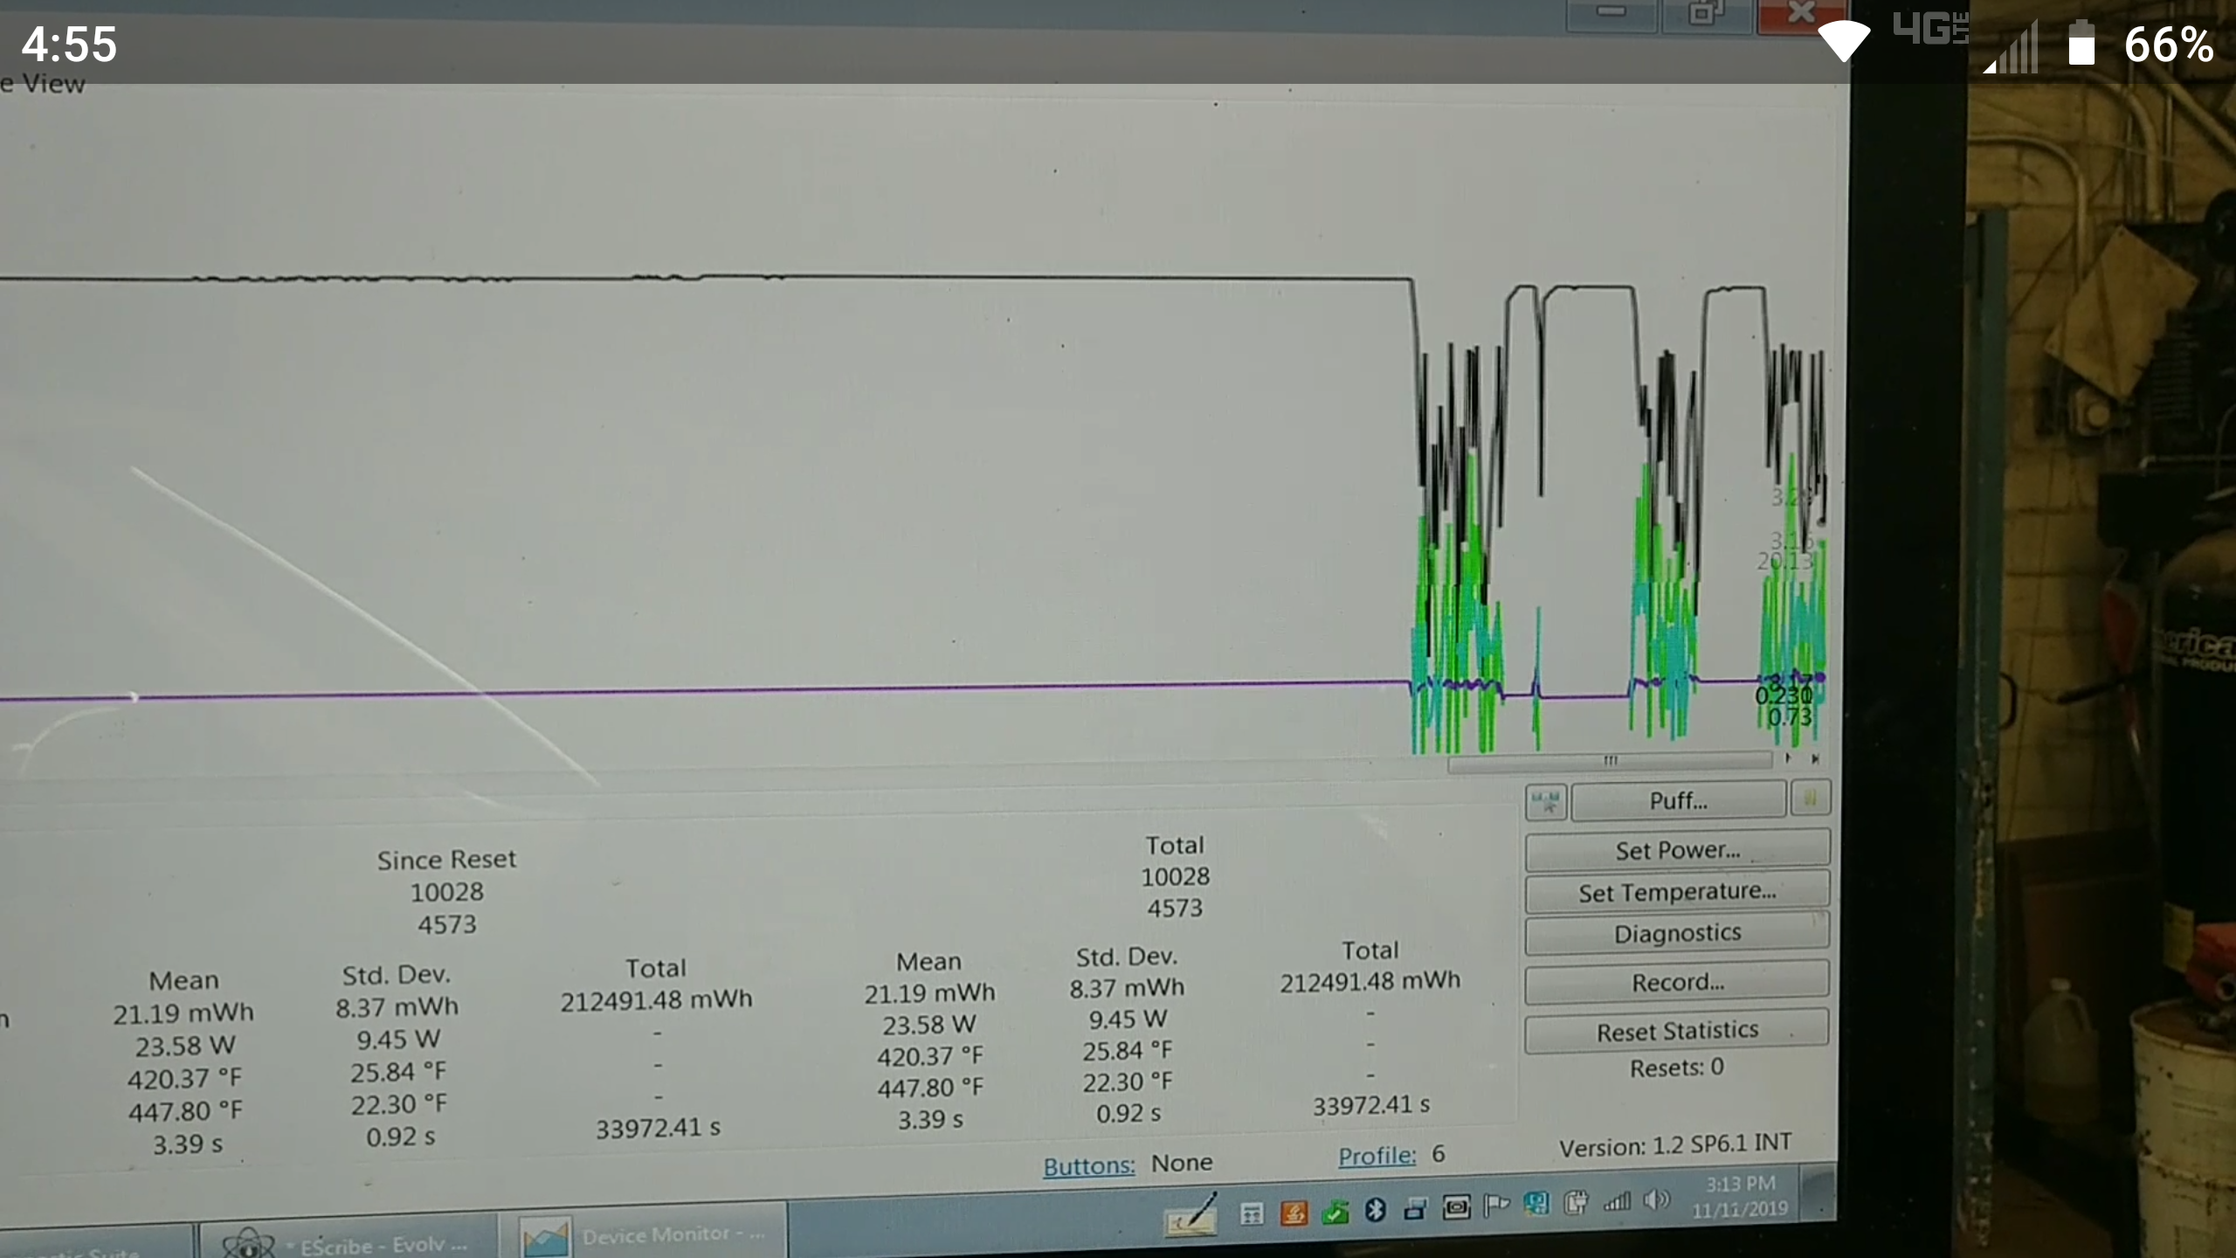The height and width of the screenshot is (1258, 2236).
Task: Click the green checkmark tray icon
Action: pyautogui.click(x=1335, y=1212)
